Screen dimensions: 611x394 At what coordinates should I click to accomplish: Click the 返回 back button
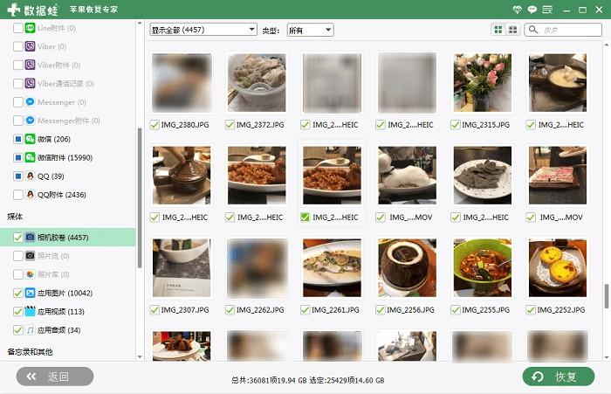click(55, 377)
